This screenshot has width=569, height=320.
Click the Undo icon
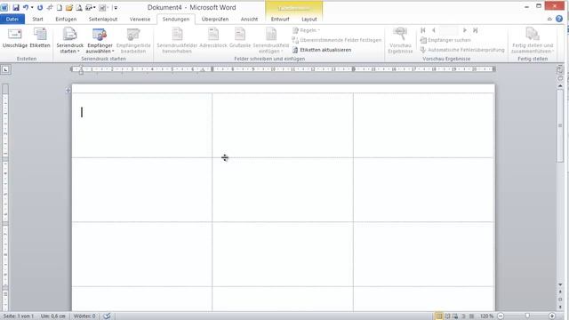coord(26,7)
